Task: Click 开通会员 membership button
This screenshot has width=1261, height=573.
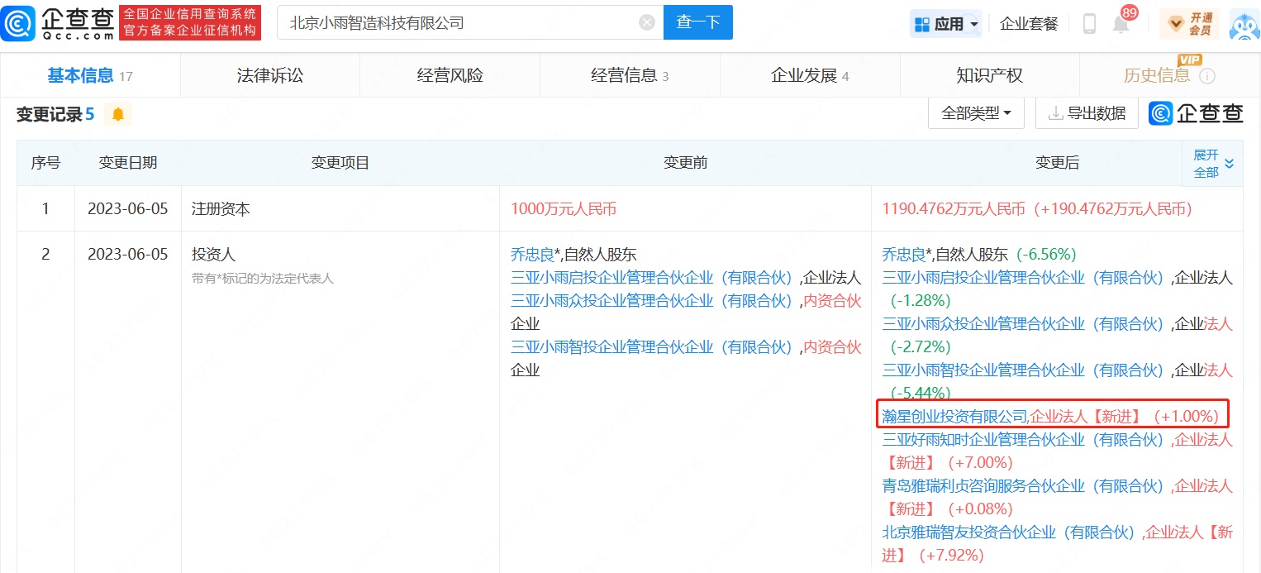Action: pyautogui.click(x=1188, y=24)
